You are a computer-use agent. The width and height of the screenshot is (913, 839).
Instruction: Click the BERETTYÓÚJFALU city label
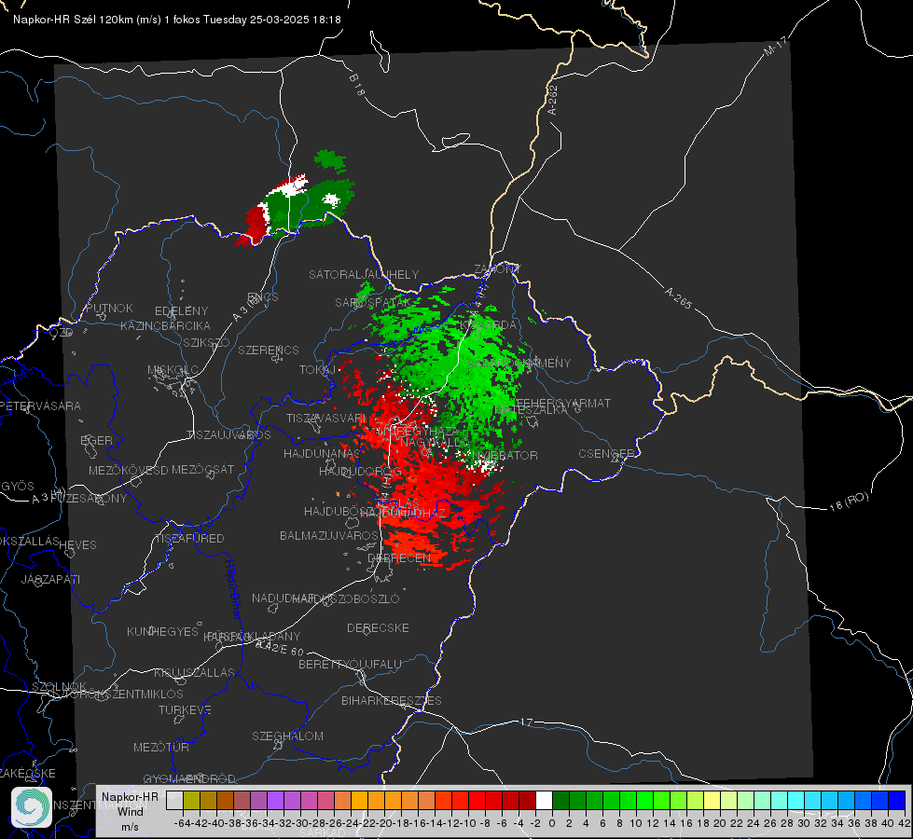[350, 665]
